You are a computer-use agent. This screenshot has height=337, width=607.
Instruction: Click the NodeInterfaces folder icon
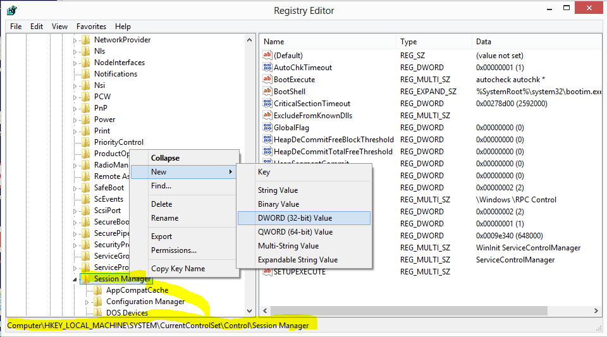point(85,63)
